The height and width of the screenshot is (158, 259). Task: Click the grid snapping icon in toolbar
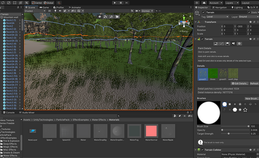click(59, 3)
